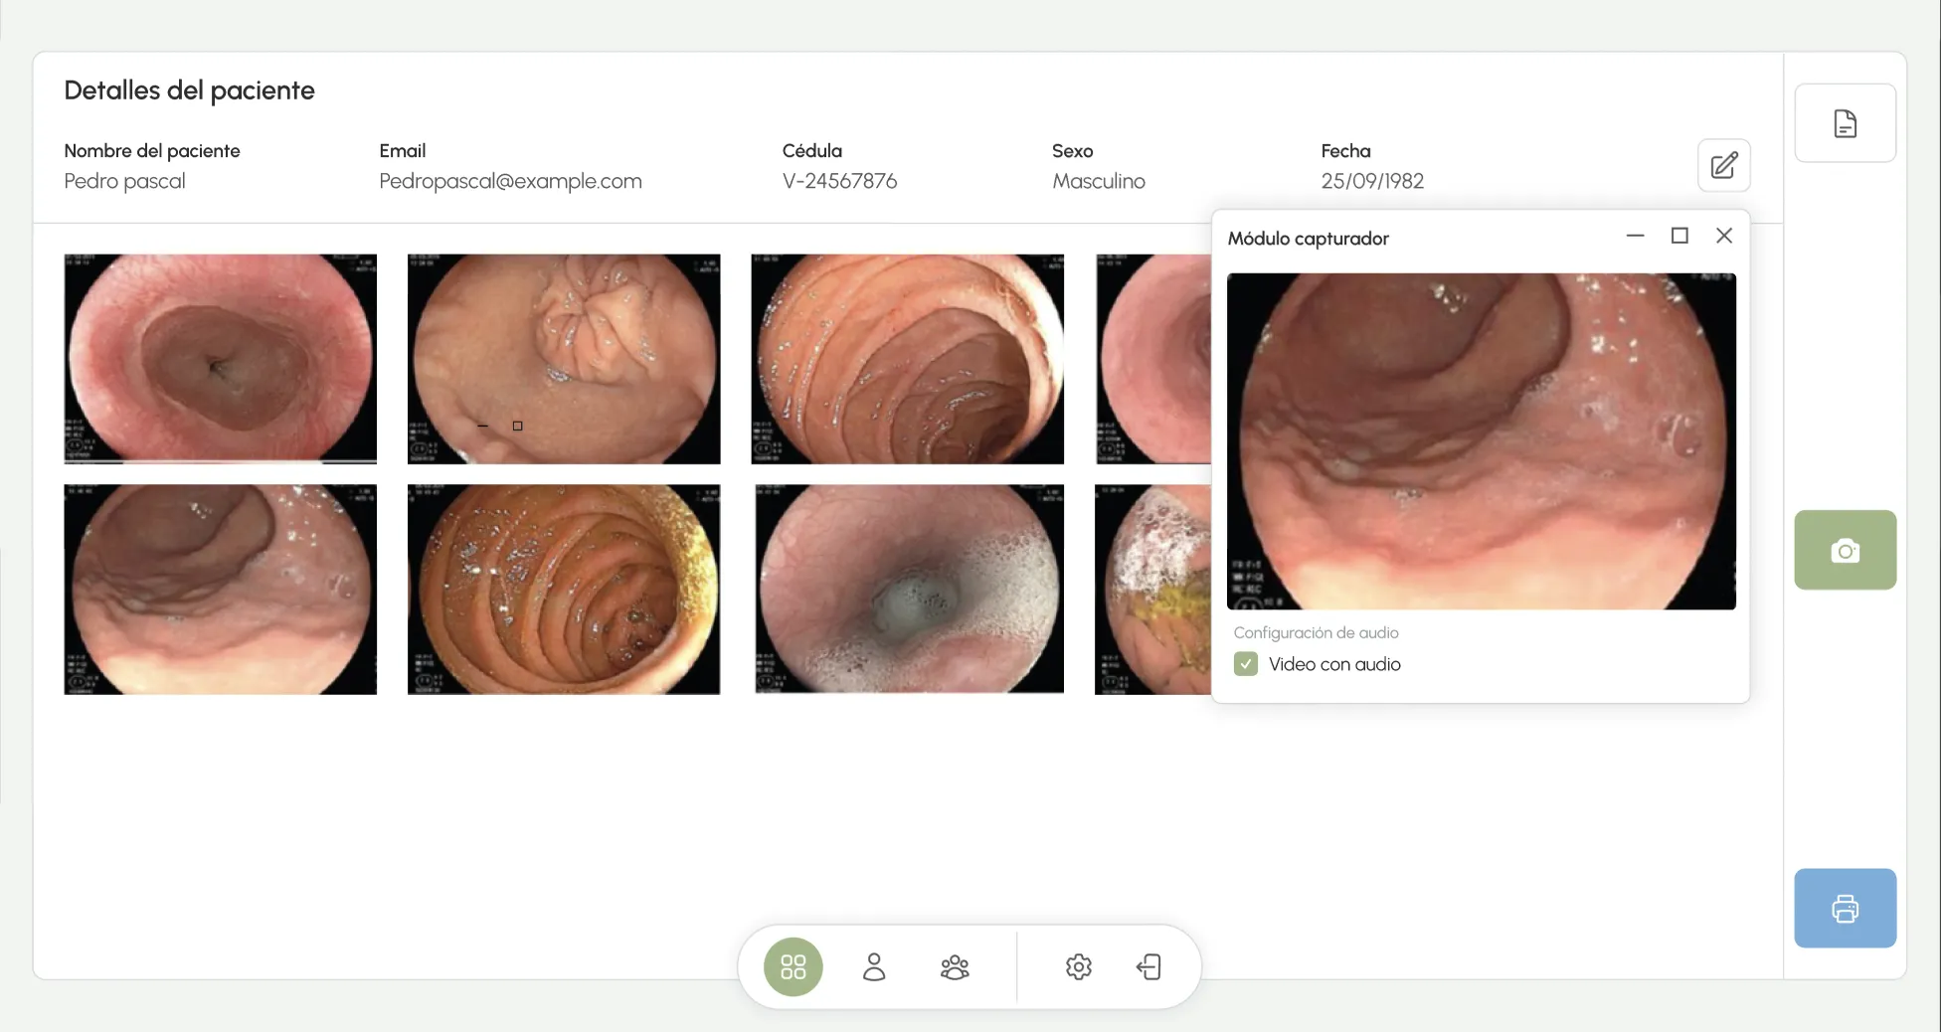This screenshot has width=1941, height=1032.
Task: Click the patient name Pedro pascal
Action: (x=124, y=181)
